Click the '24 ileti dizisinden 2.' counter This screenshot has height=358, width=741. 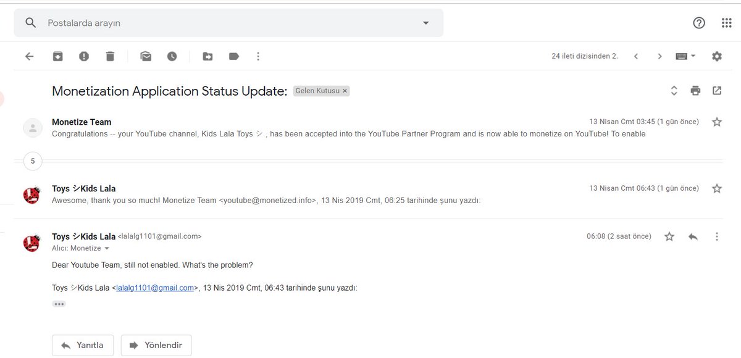click(x=585, y=56)
